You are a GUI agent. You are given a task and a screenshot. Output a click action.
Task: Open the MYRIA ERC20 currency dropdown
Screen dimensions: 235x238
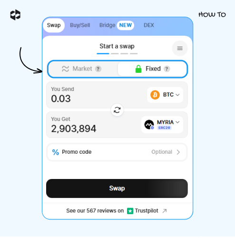coord(162,125)
